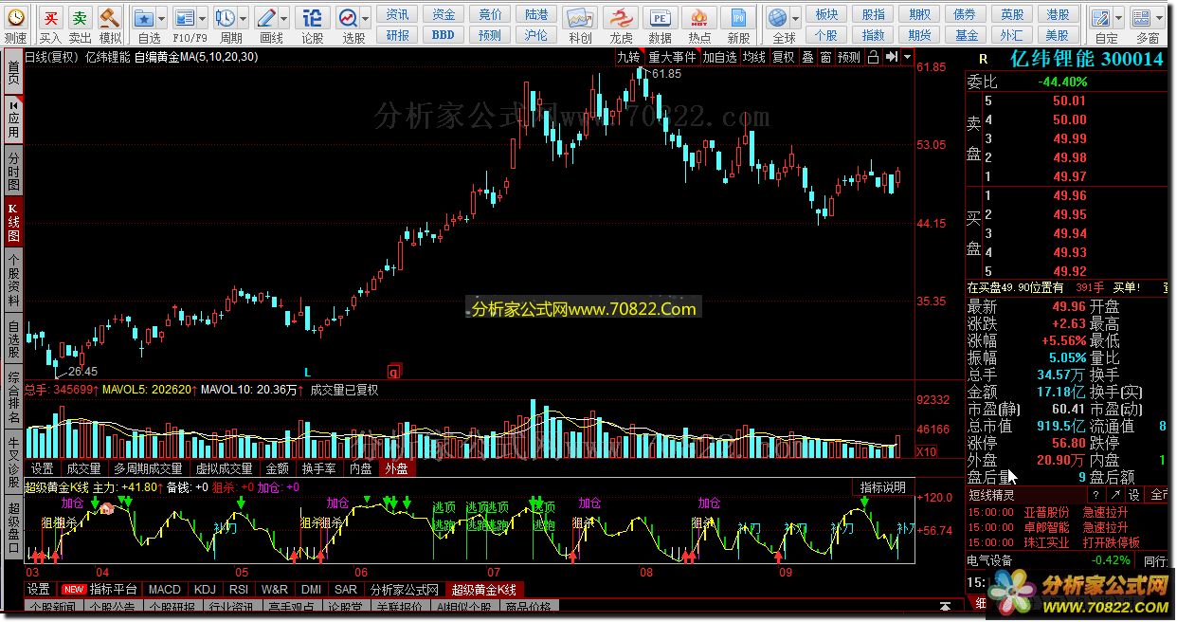Switch volume pane to 多周期成交量
This screenshot has height=622, width=1177.
pyautogui.click(x=148, y=468)
